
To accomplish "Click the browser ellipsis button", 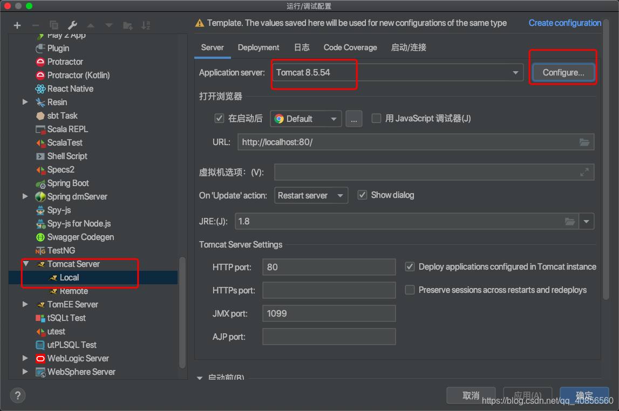I will (x=353, y=119).
